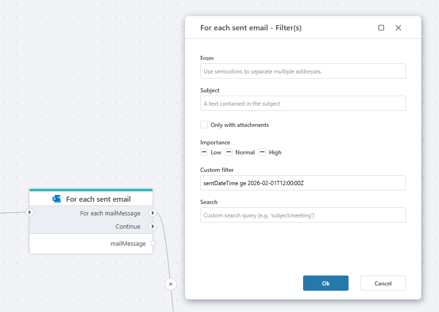Screen dimensions: 439x312
Task: Confirm the filters with Ok
Action: coord(325,283)
